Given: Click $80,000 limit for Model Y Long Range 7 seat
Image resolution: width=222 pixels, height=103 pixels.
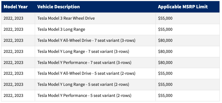Looking at the screenshot, I should click(165, 51).
